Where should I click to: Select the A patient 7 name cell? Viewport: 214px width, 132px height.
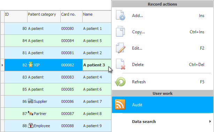pyautogui.click(x=97, y=101)
